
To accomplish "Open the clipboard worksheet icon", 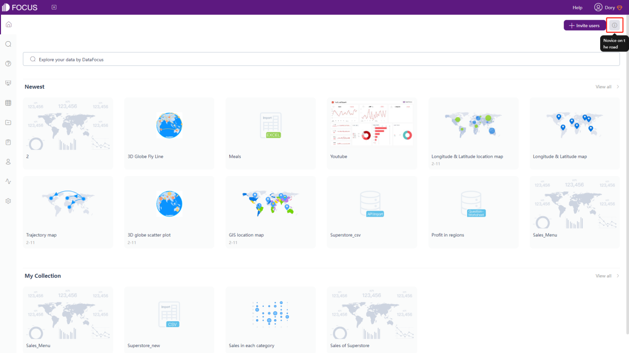I will [8, 142].
